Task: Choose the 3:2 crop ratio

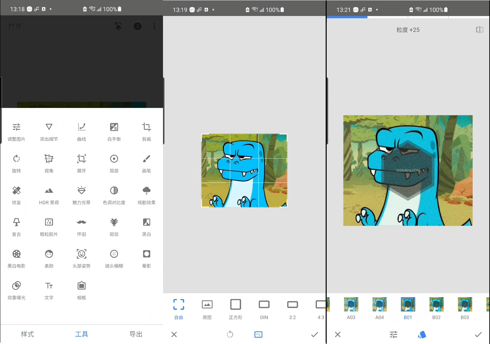Action: pyautogui.click(x=292, y=309)
